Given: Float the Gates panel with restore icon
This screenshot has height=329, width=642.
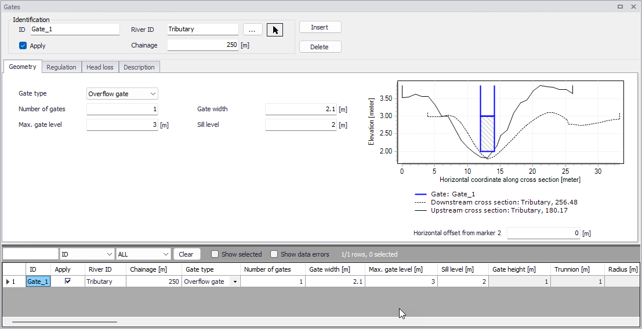Looking at the screenshot, I should coord(621,6).
